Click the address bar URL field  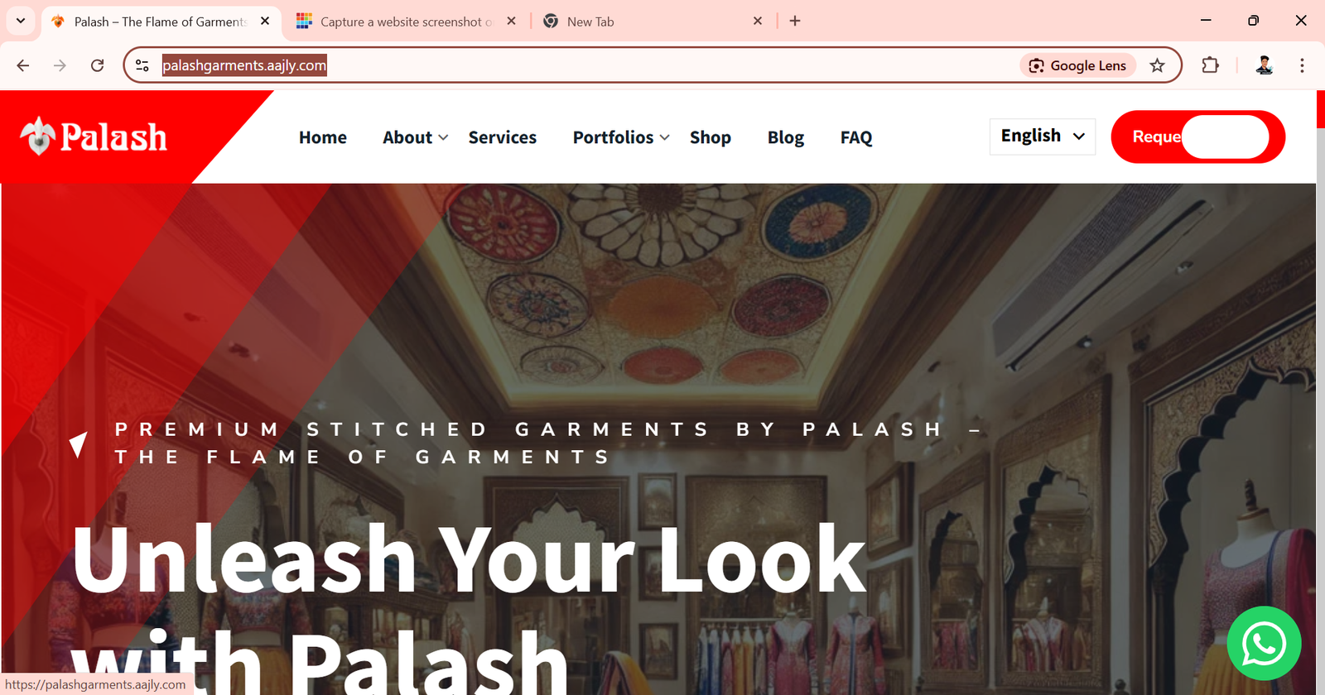(x=580, y=65)
